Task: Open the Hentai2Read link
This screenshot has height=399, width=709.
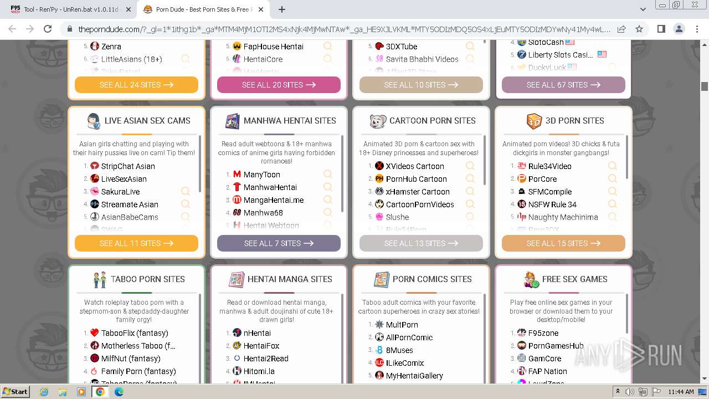Action: (266, 359)
